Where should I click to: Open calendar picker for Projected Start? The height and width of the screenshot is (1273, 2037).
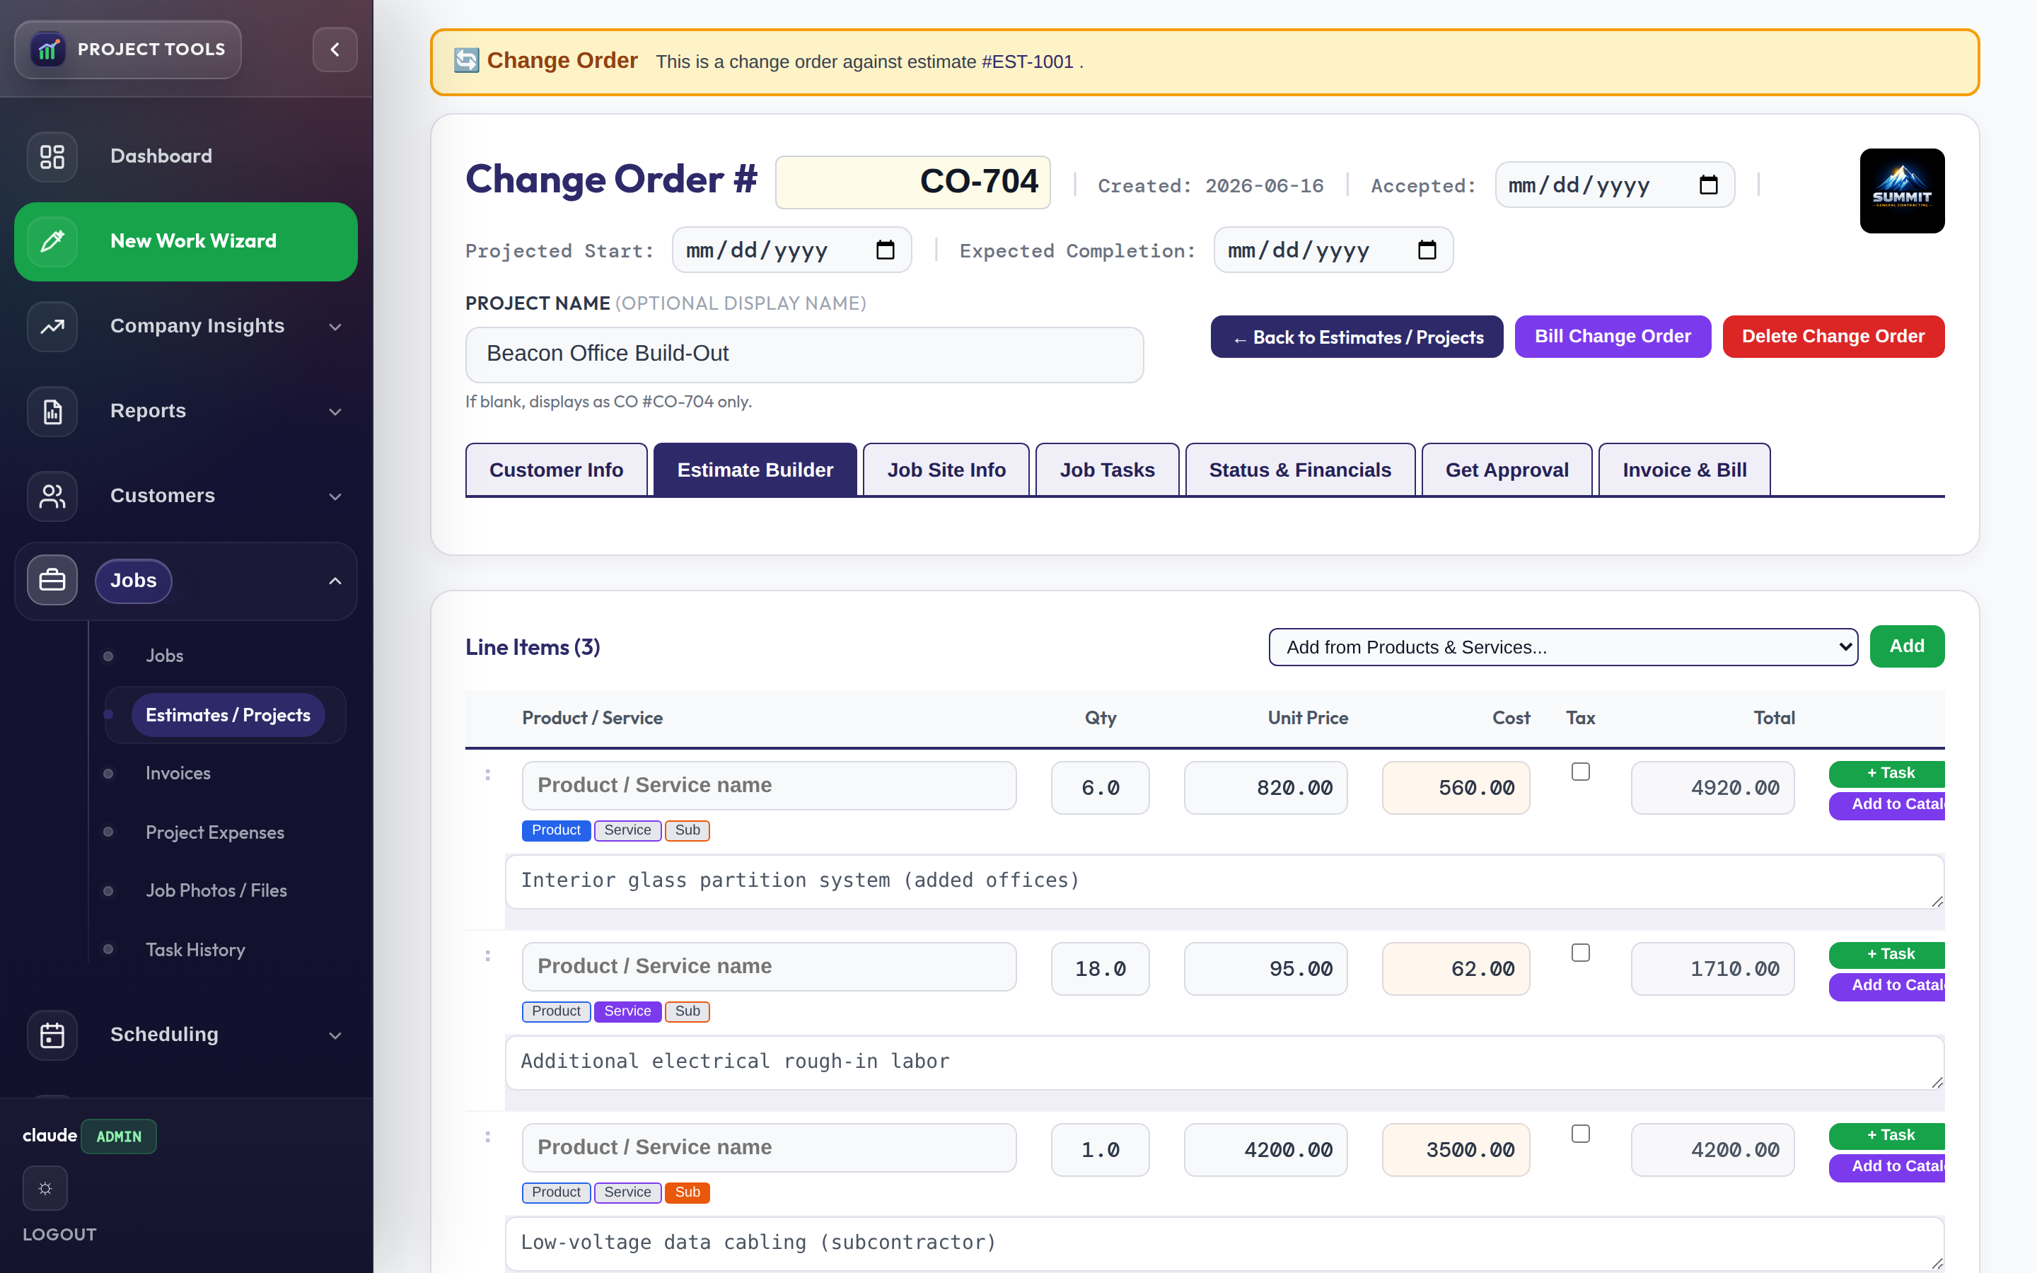point(885,250)
